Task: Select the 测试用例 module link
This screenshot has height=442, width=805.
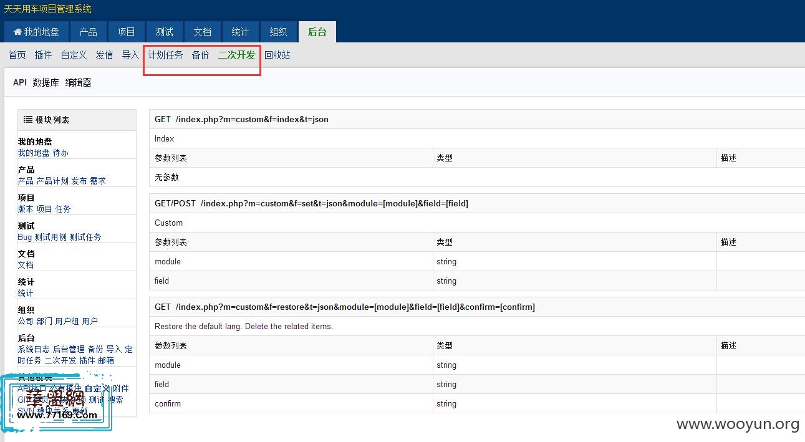Action: pyautogui.click(x=51, y=237)
